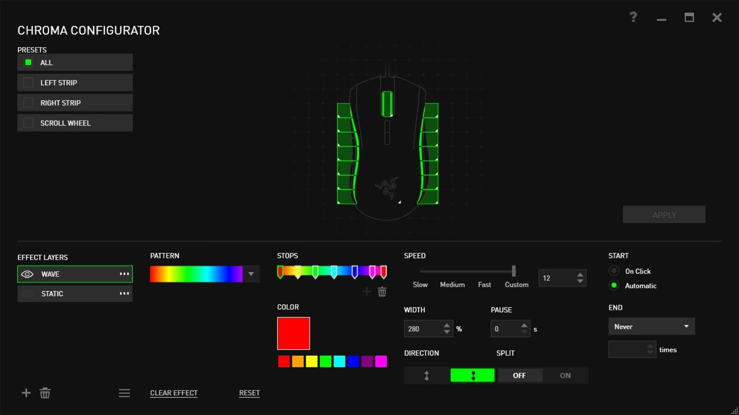Screen dimensions: 739x415
Task: Select the On Click start option
Action: point(614,271)
